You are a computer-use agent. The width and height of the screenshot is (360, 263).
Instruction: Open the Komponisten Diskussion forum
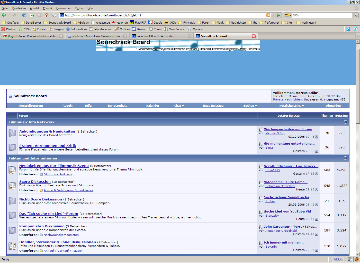[x=42, y=226]
